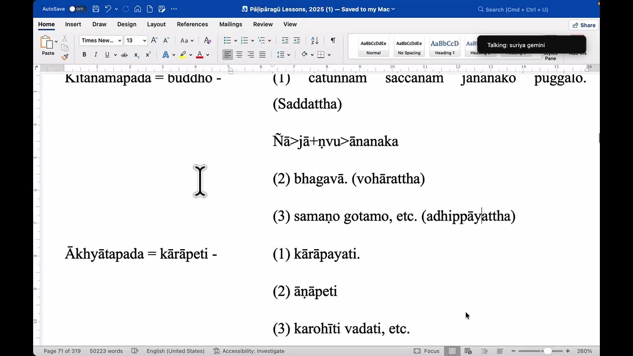The width and height of the screenshot is (633, 356).
Task: Apply superscript formatting
Action: pyautogui.click(x=148, y=54)
